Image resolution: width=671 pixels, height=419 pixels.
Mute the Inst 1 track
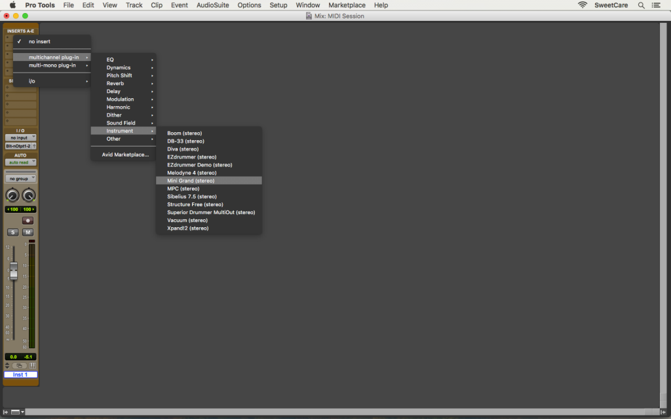(x=28, y=232)
